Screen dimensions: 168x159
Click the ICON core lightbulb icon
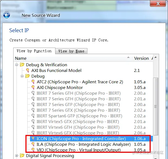click(33, 138)
